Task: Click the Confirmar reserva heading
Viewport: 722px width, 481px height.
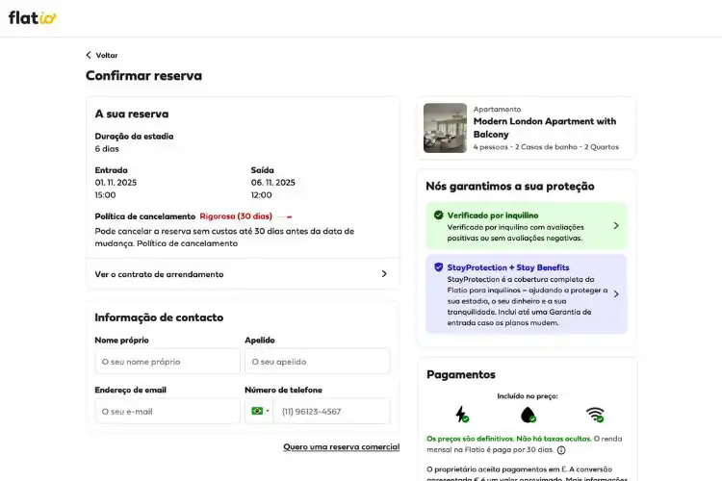Action: [143, 75]
